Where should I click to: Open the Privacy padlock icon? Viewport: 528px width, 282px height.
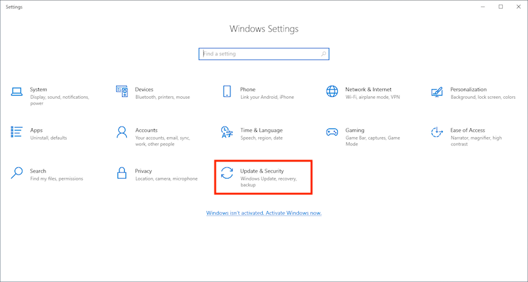121,173
